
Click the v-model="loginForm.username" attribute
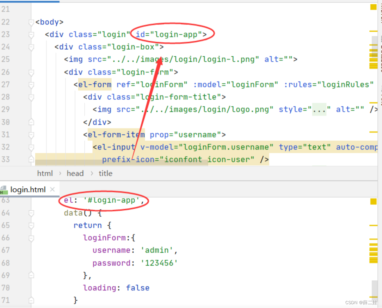[207, 147]
